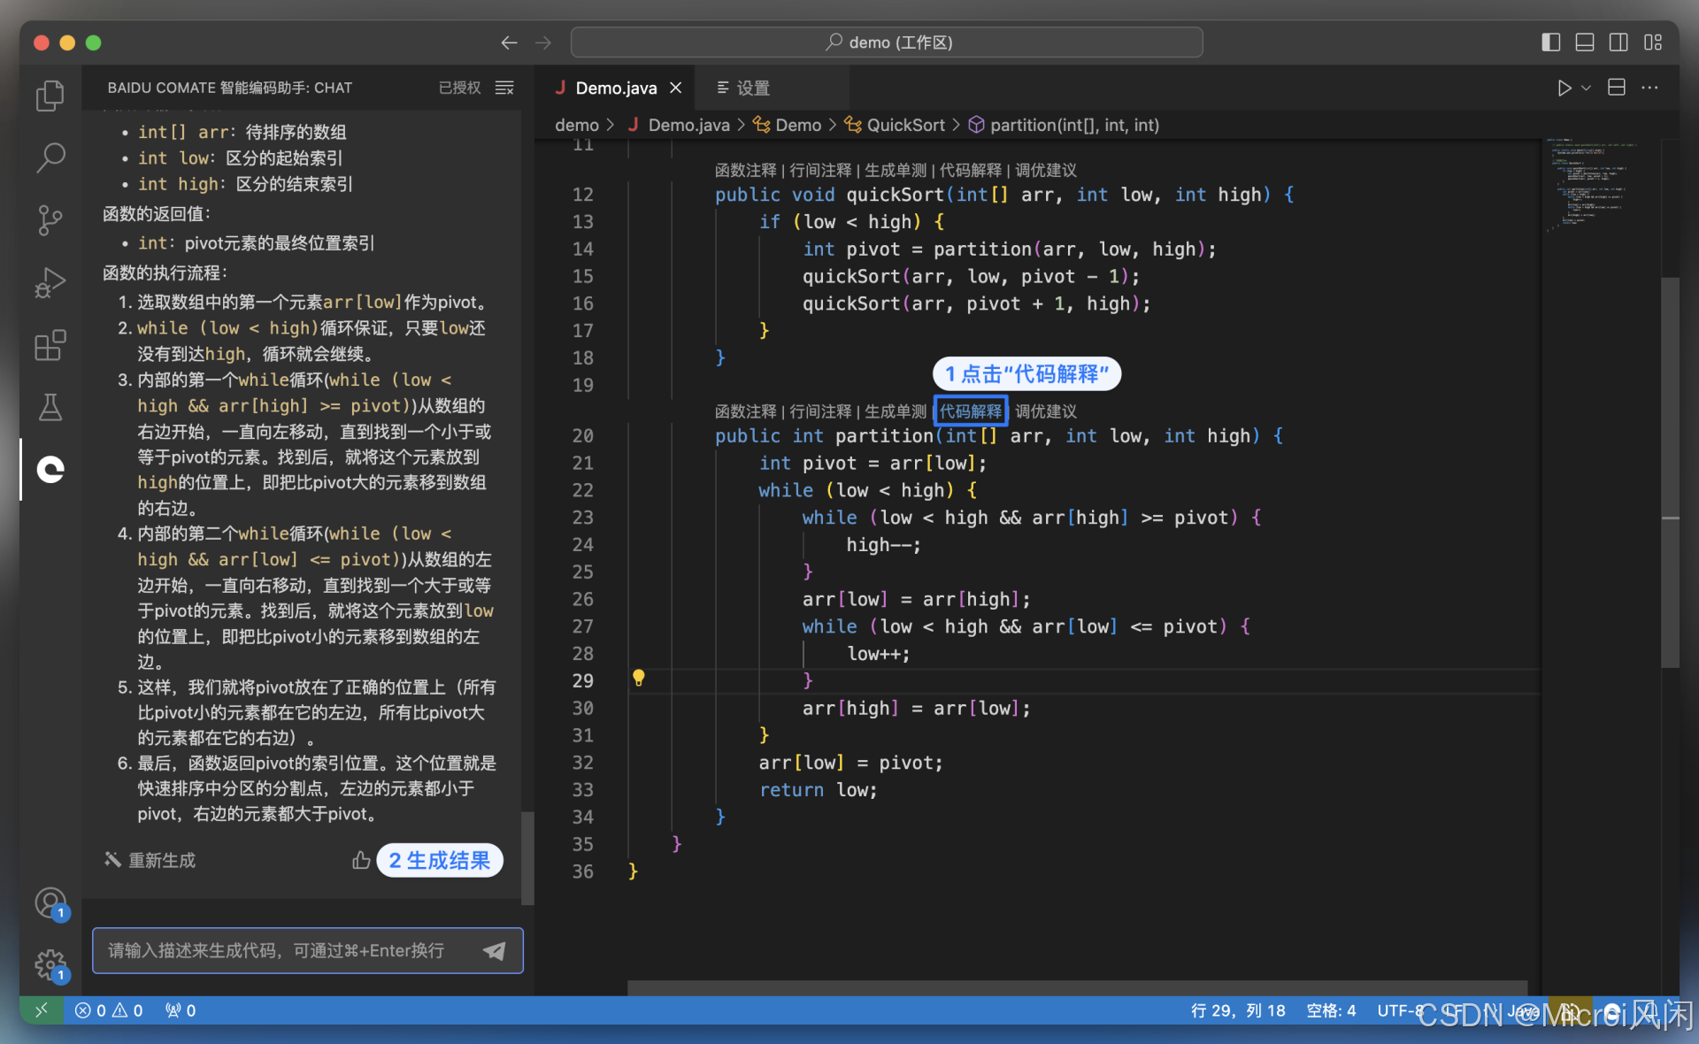1699x1044 pixels.
Task: Click 调优建议 above partition method
Action: 1046,411
